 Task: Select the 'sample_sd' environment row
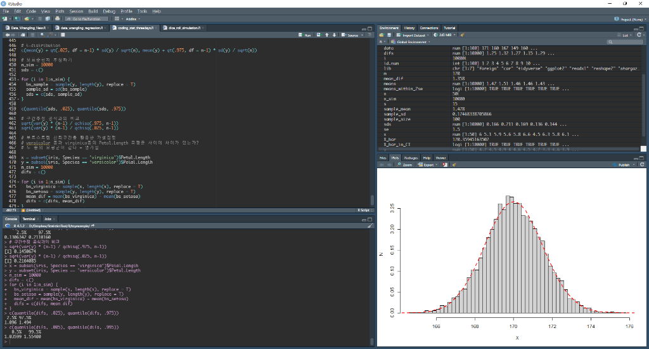(x=510, y=114)
